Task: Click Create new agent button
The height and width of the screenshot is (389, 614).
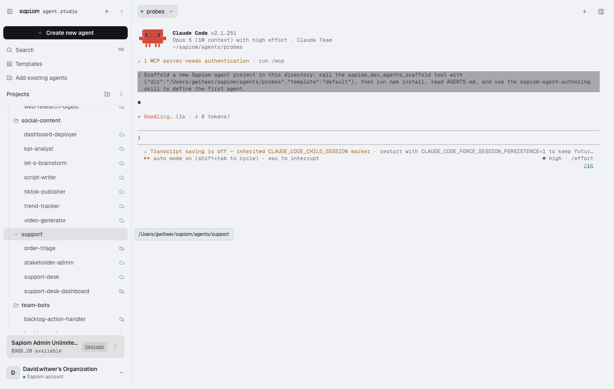Action: pos(65,33)
